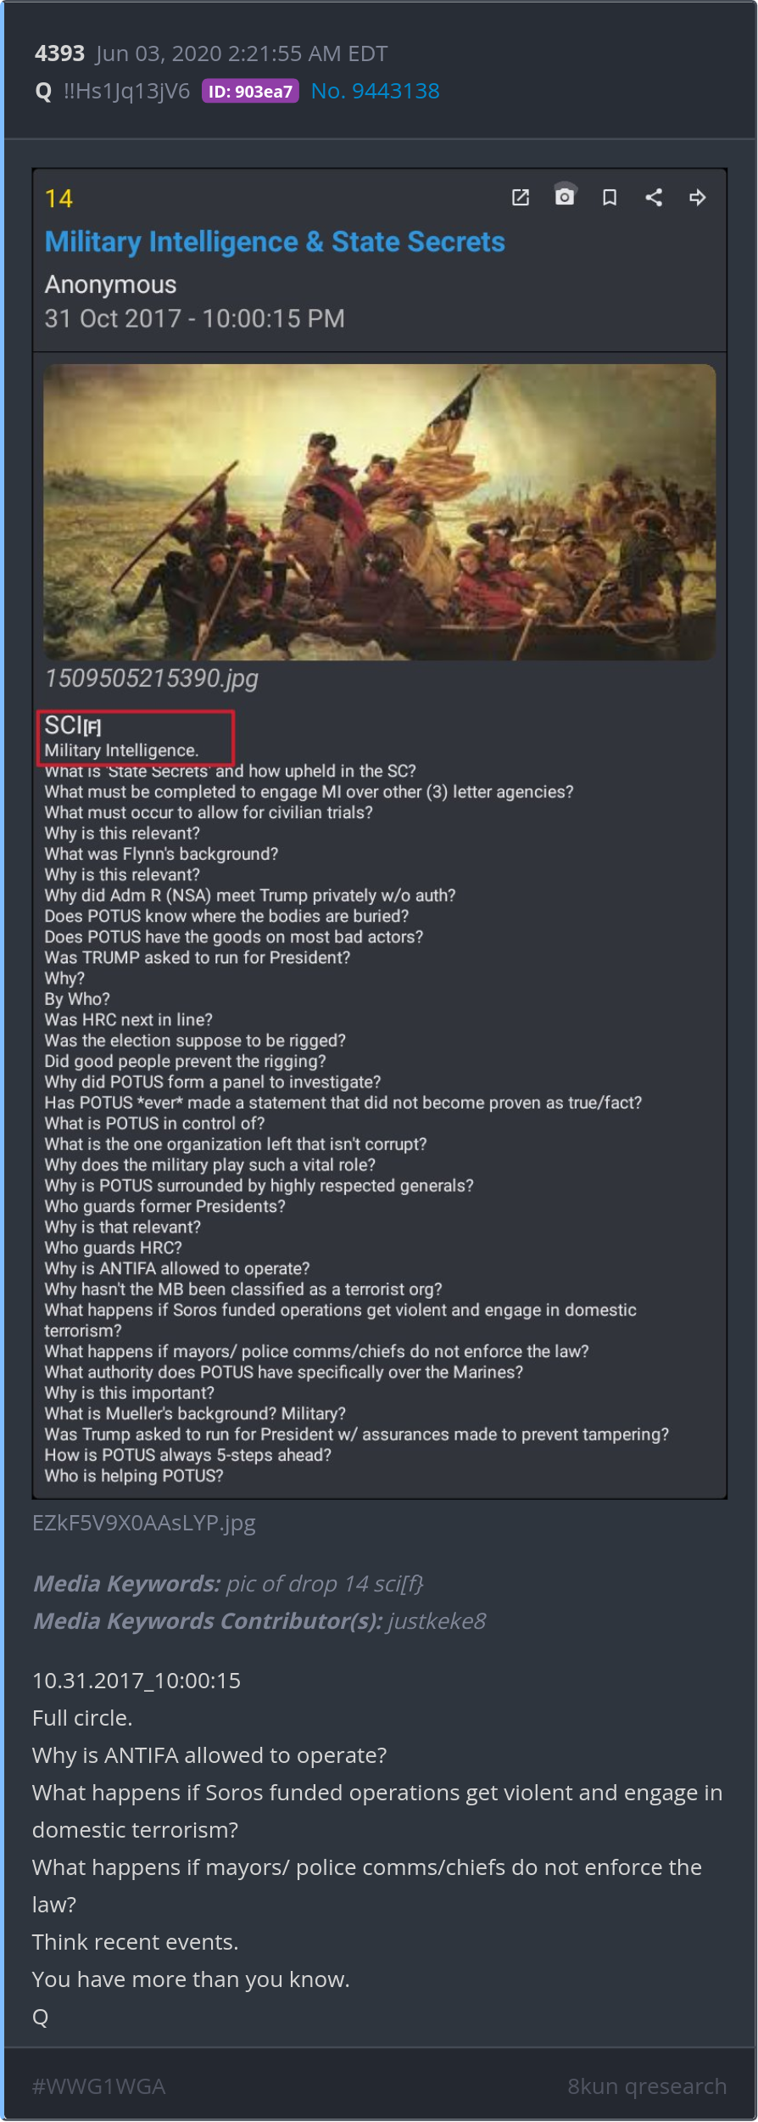Click drop number 14 label
Image resolution: width=758 pixels, height=2122 pixels.
click(59, 199)
